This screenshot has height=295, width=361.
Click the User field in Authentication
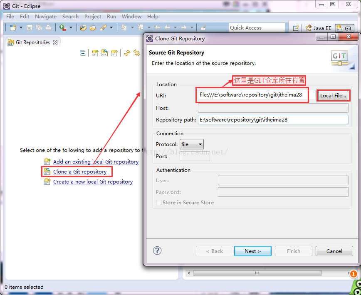(x=283, y=180)
